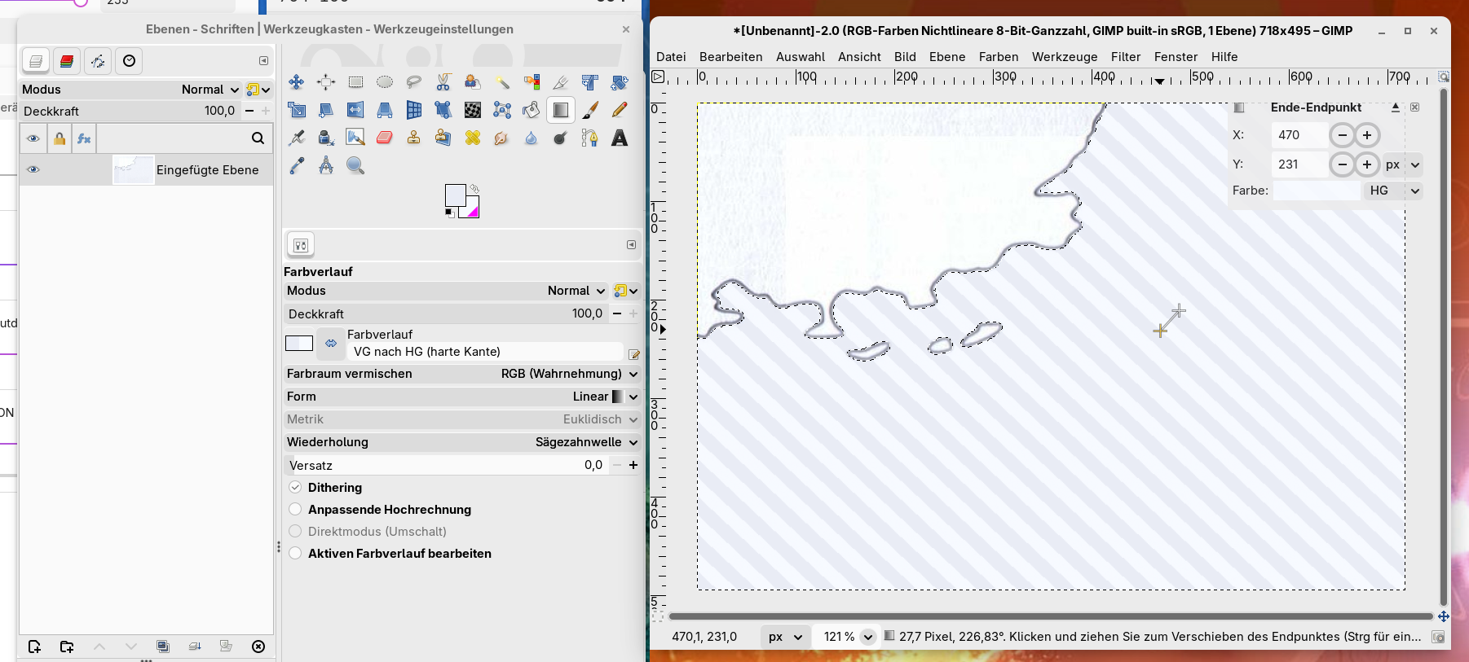Screen dimensions: 1469x662
Task: Pick the Color Picker eyedropper tool
Action: [297, 165]
